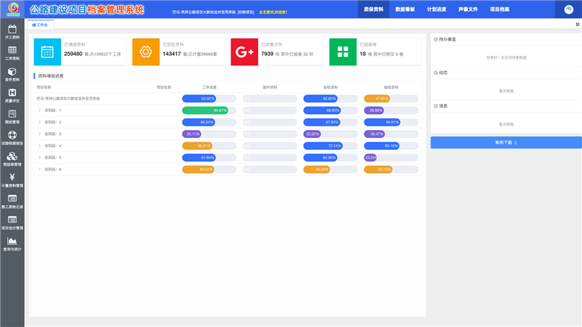Click the green grid tile for 已组案卷
The height and width of the screenshot is (327, 582).
pyautogui.click(x=343, y=52)
